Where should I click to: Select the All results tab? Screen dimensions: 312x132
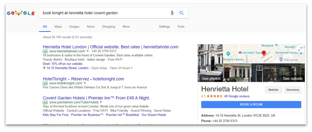pyautogui.click(x=45, y=27)
